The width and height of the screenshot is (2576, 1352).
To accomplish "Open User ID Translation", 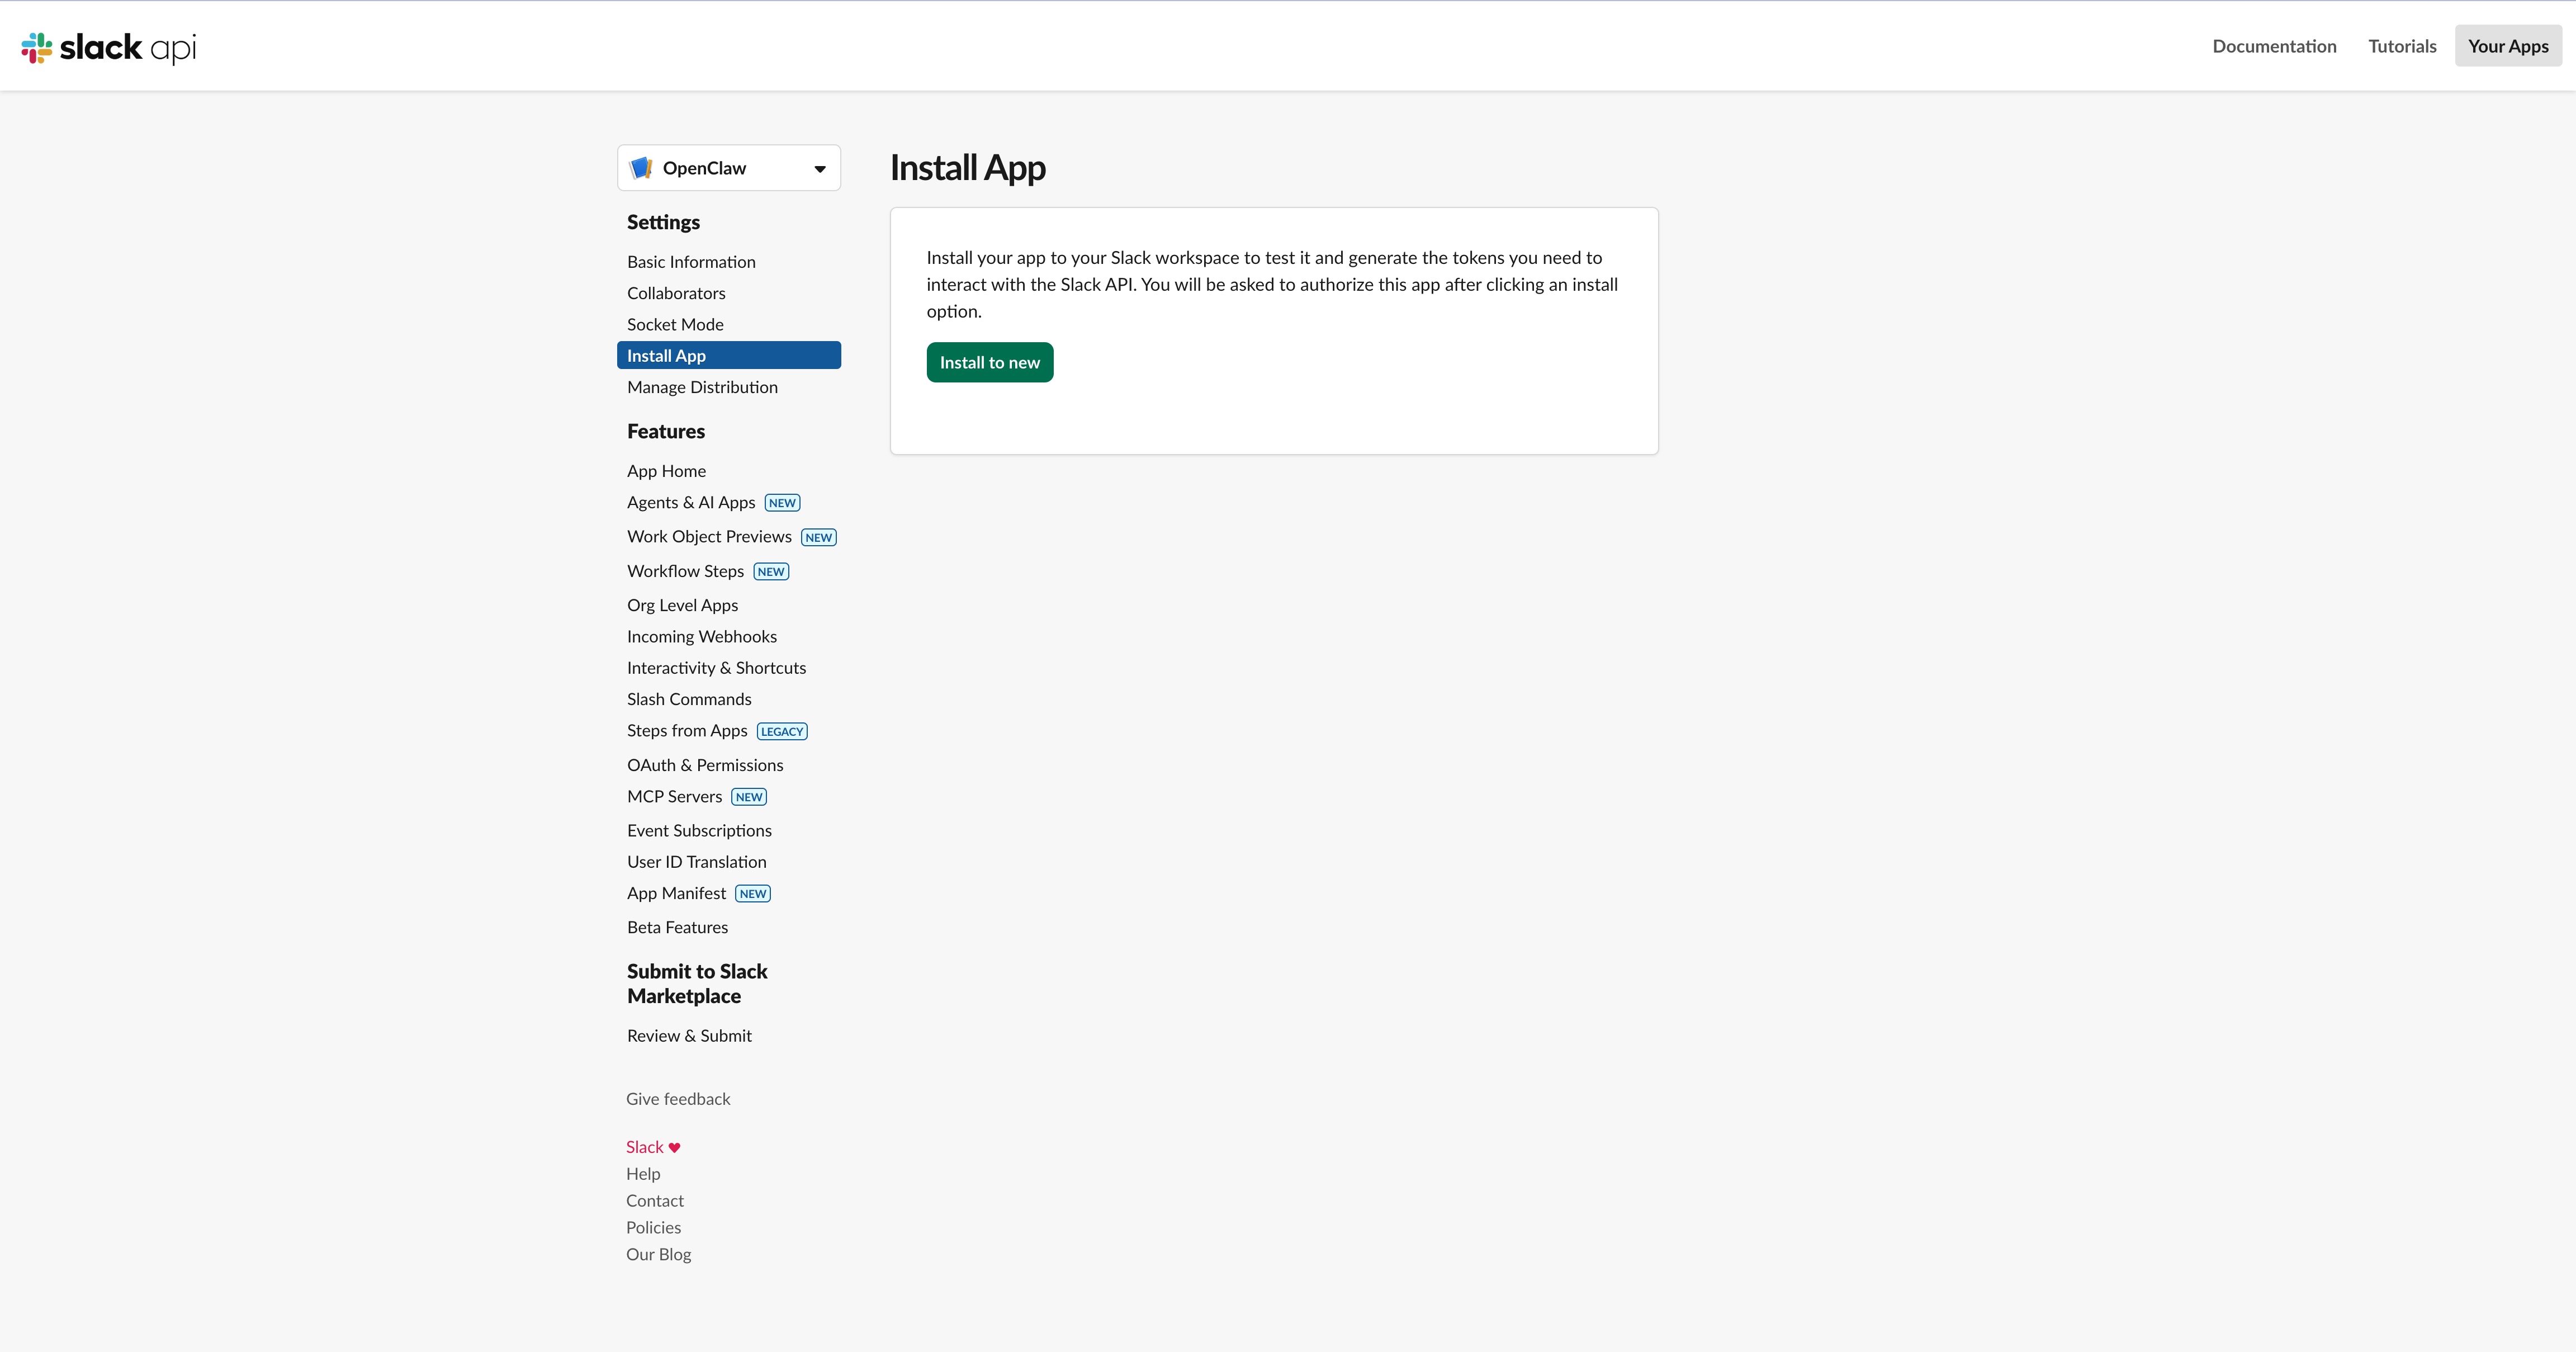I will click(x=697, y=862).
